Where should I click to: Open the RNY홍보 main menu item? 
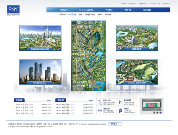coord(147,10)
